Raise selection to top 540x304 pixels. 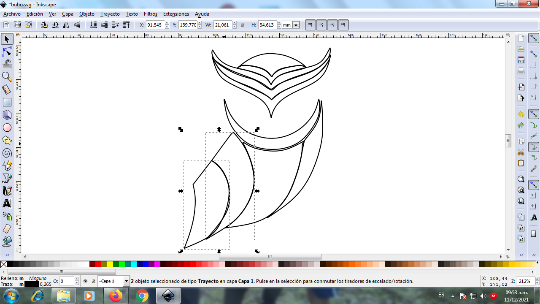(126, 25)
